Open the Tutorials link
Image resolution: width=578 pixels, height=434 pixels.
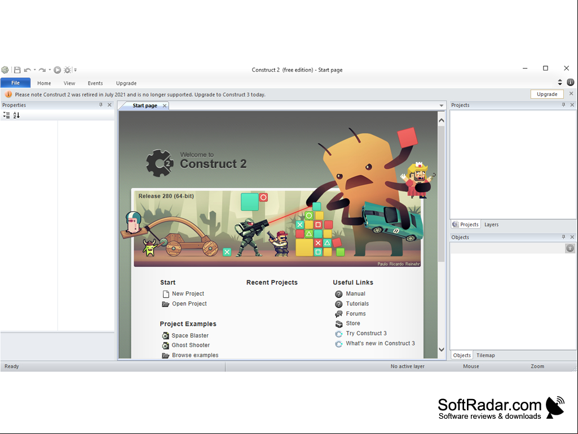(357, 304)
